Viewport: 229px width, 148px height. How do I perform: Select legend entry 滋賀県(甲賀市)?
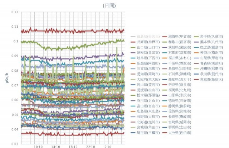(x=177, y=37)
